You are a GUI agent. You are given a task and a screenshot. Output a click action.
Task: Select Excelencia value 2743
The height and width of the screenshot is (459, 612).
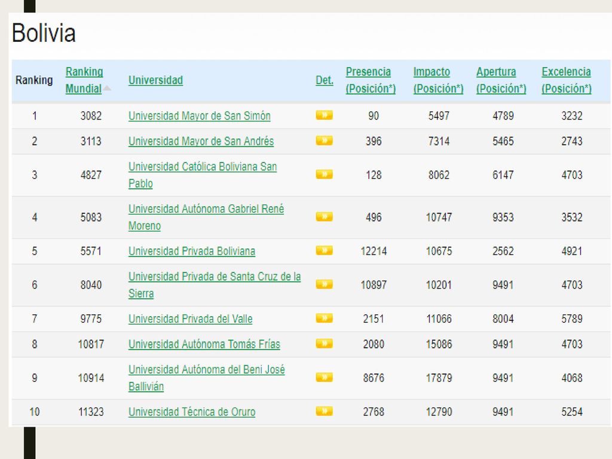coord(572,141)
